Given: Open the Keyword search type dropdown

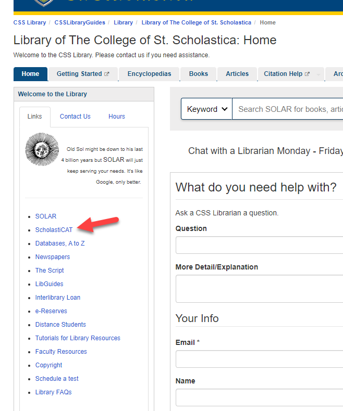Looking at the screenshot, I should pos(207,109).
